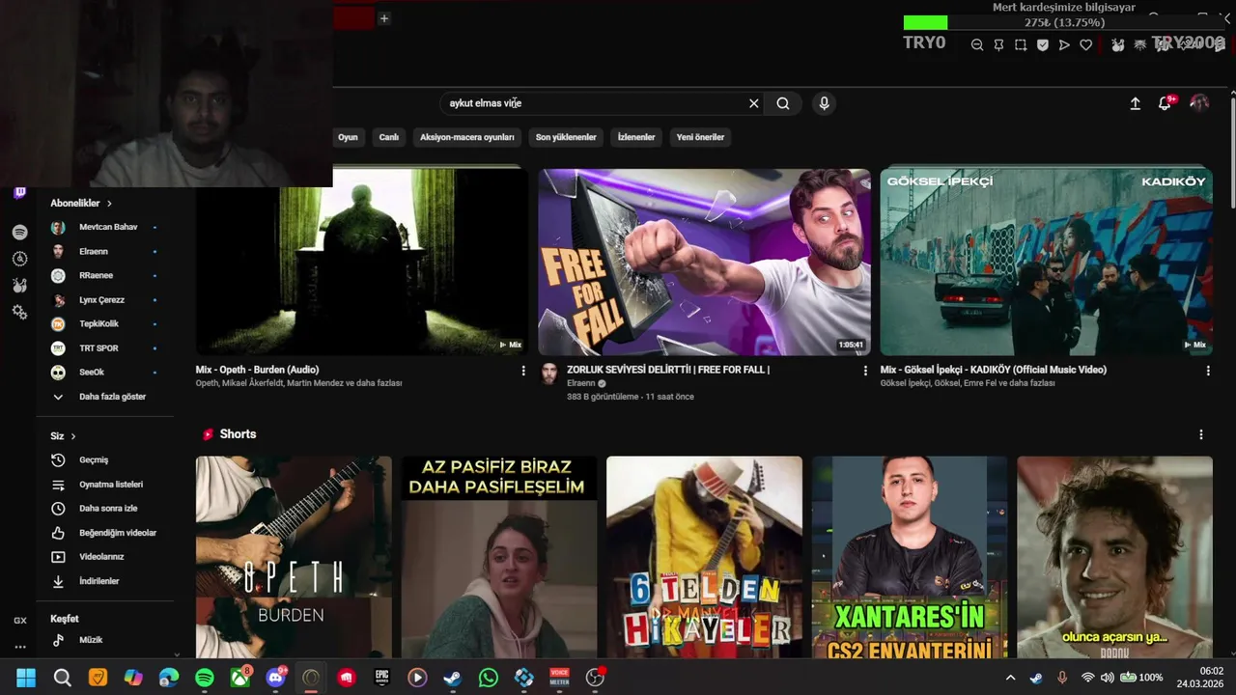Click the shield ad-blocker icon
The height and width of the screenshot is (695, 1236).
pos(1043,45)
